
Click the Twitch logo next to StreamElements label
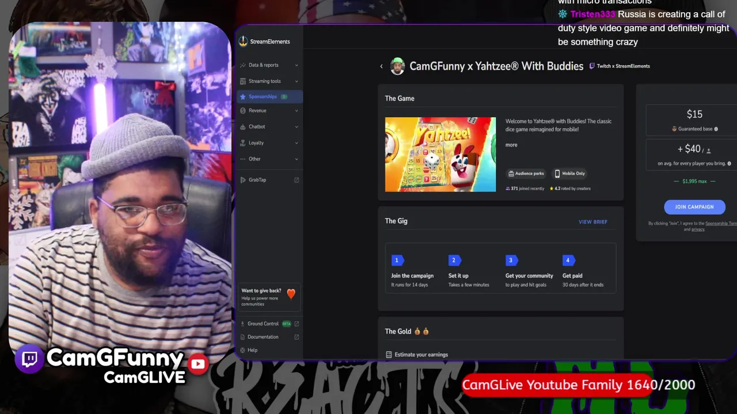click(592, 66)
